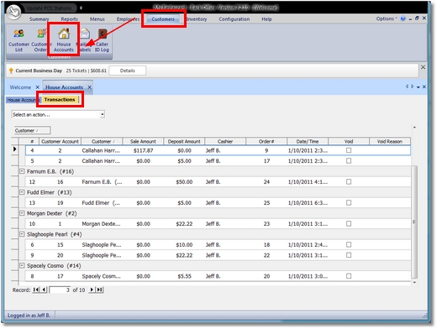Click the record number input field
This screenshot has height=329, width=437.
click(x=60, y=290)
